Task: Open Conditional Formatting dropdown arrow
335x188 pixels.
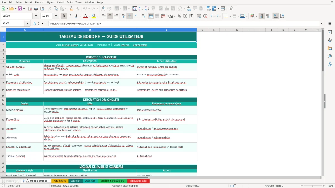Action: pos(256,16)
